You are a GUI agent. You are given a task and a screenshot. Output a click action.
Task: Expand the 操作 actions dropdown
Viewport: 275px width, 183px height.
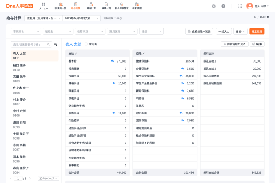coord(240,31)
